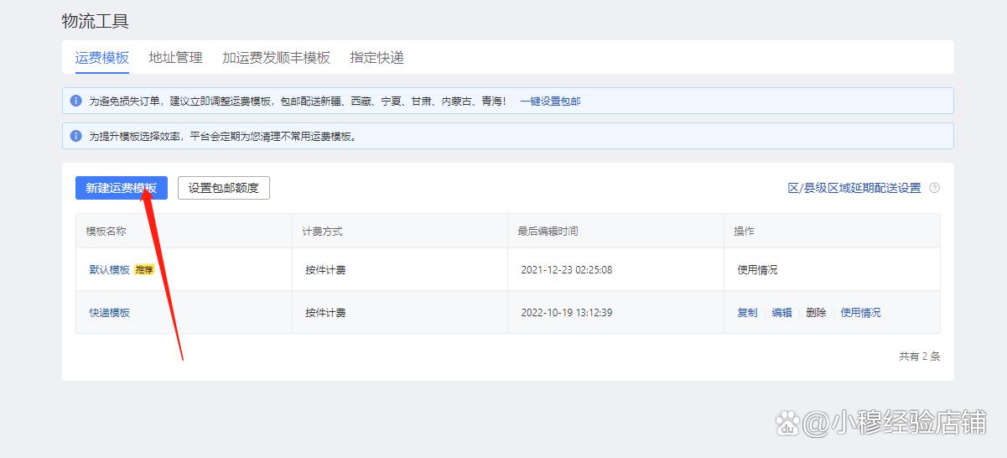Click the timestamp 2022-10-19 13:12:39
Viewport: 1007px width, 458px height.
click(567, 313)
